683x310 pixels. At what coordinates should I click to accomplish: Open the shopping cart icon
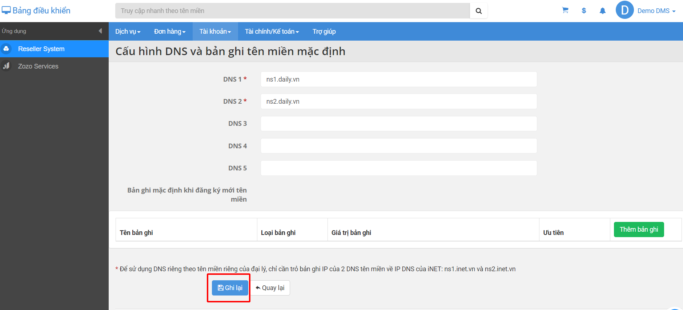pos(565,11)
